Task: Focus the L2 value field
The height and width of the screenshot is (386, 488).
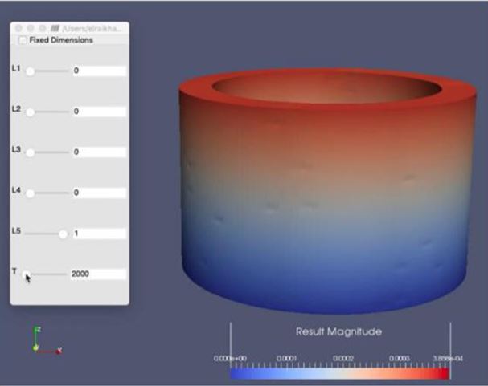Action: coord(99,112)
